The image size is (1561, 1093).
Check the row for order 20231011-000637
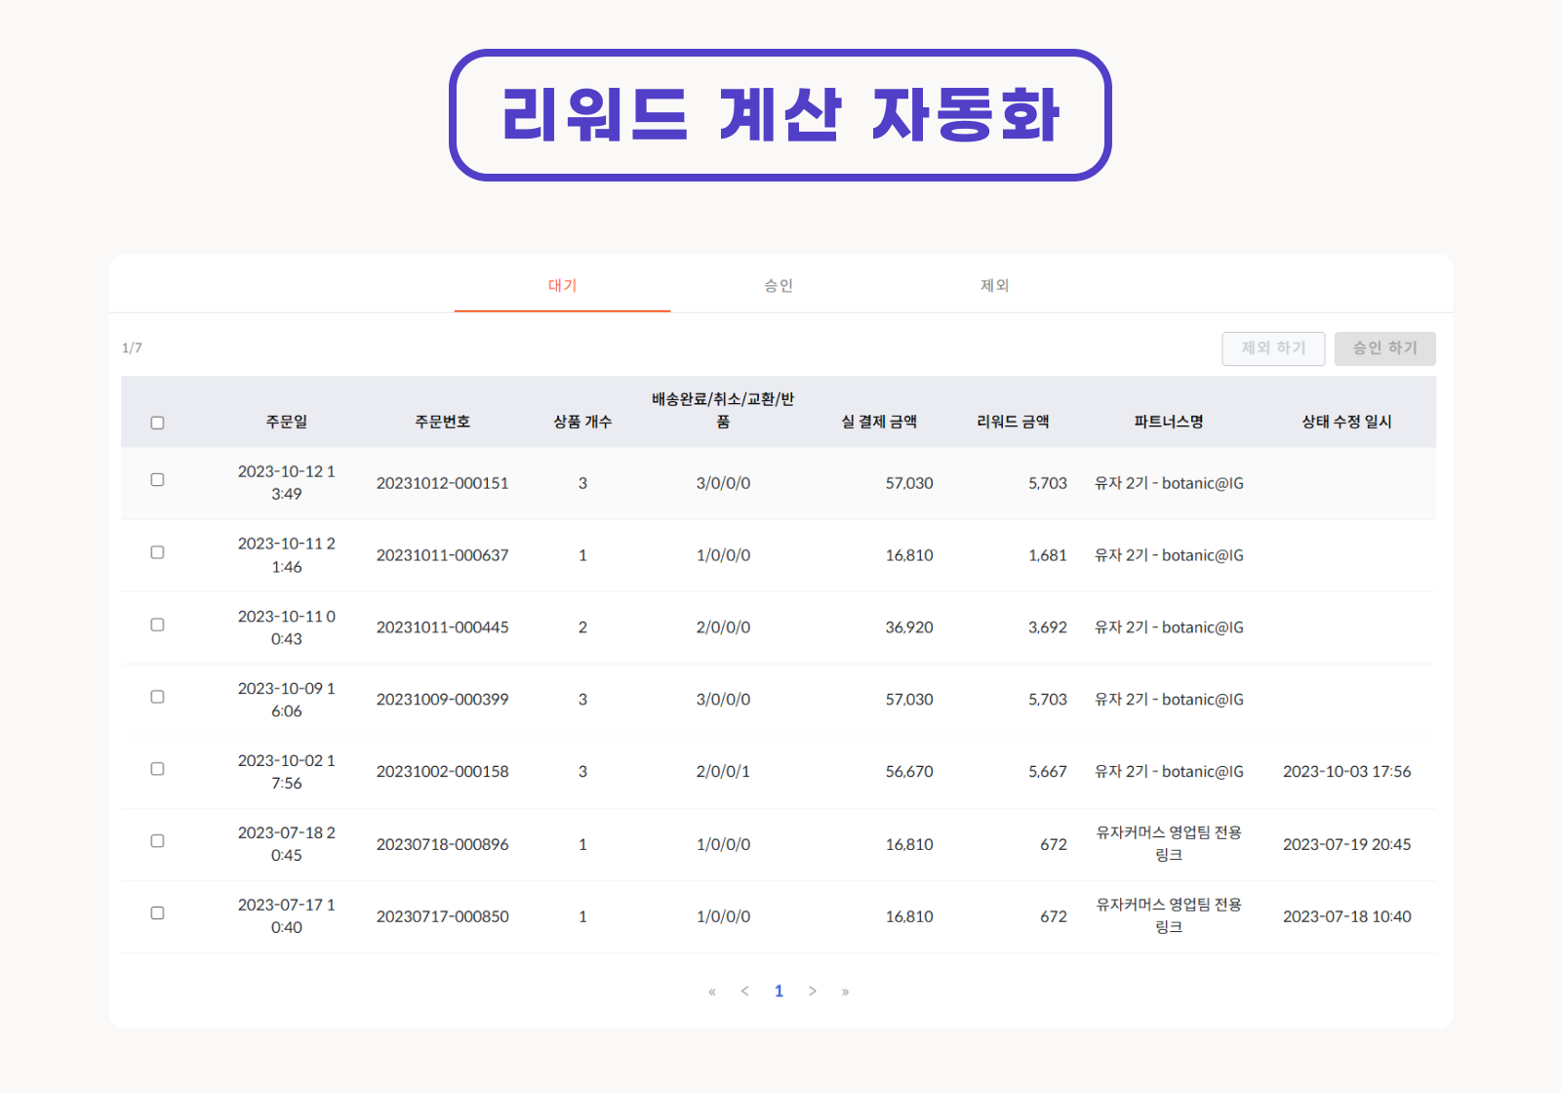coord(157,550)
